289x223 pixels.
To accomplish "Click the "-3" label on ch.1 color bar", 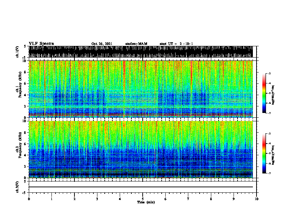I will (269, 74).
